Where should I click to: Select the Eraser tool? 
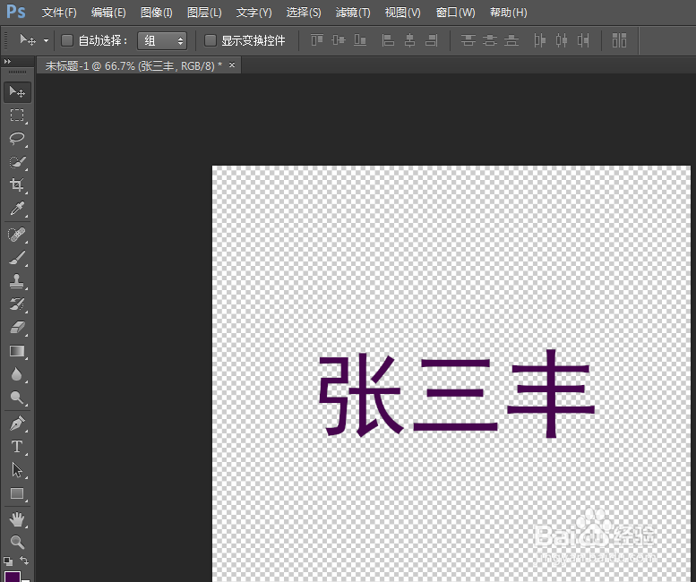pyautogui.click(x=17, y=328)
